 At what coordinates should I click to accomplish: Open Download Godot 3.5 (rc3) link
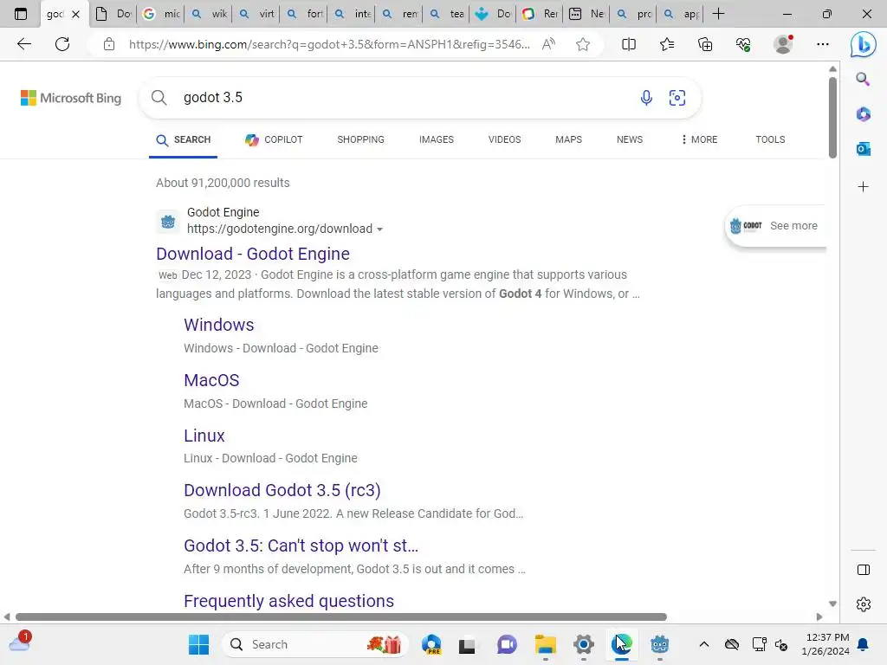pos(282,490)
